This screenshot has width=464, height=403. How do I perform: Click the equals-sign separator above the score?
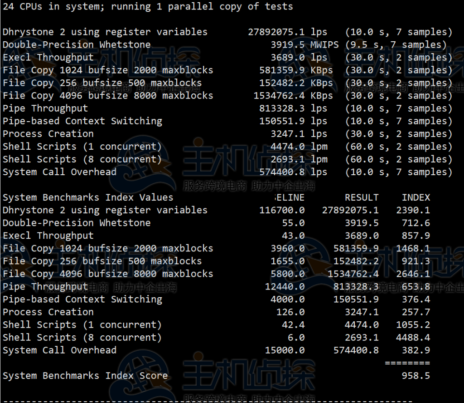pyautogui.click(x=407, y=363)
